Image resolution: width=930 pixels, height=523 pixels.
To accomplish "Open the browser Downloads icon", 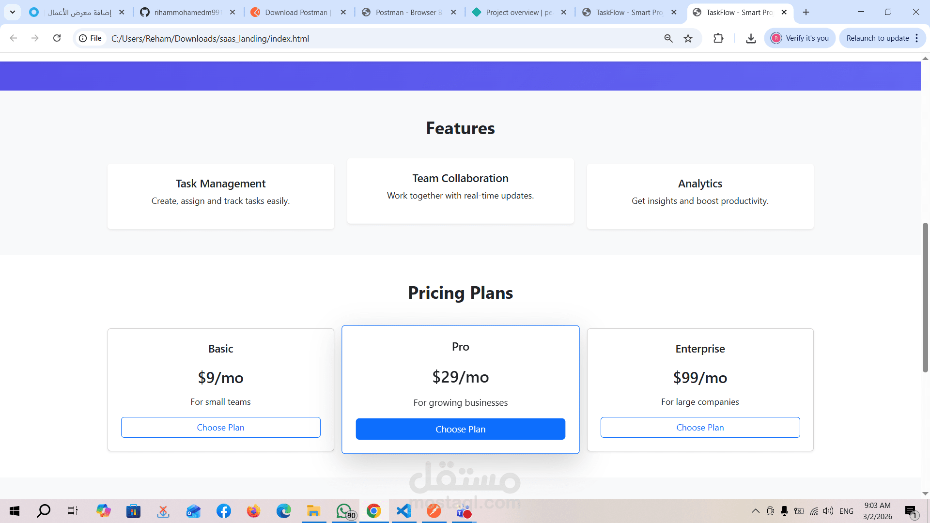I will [751, 38].
